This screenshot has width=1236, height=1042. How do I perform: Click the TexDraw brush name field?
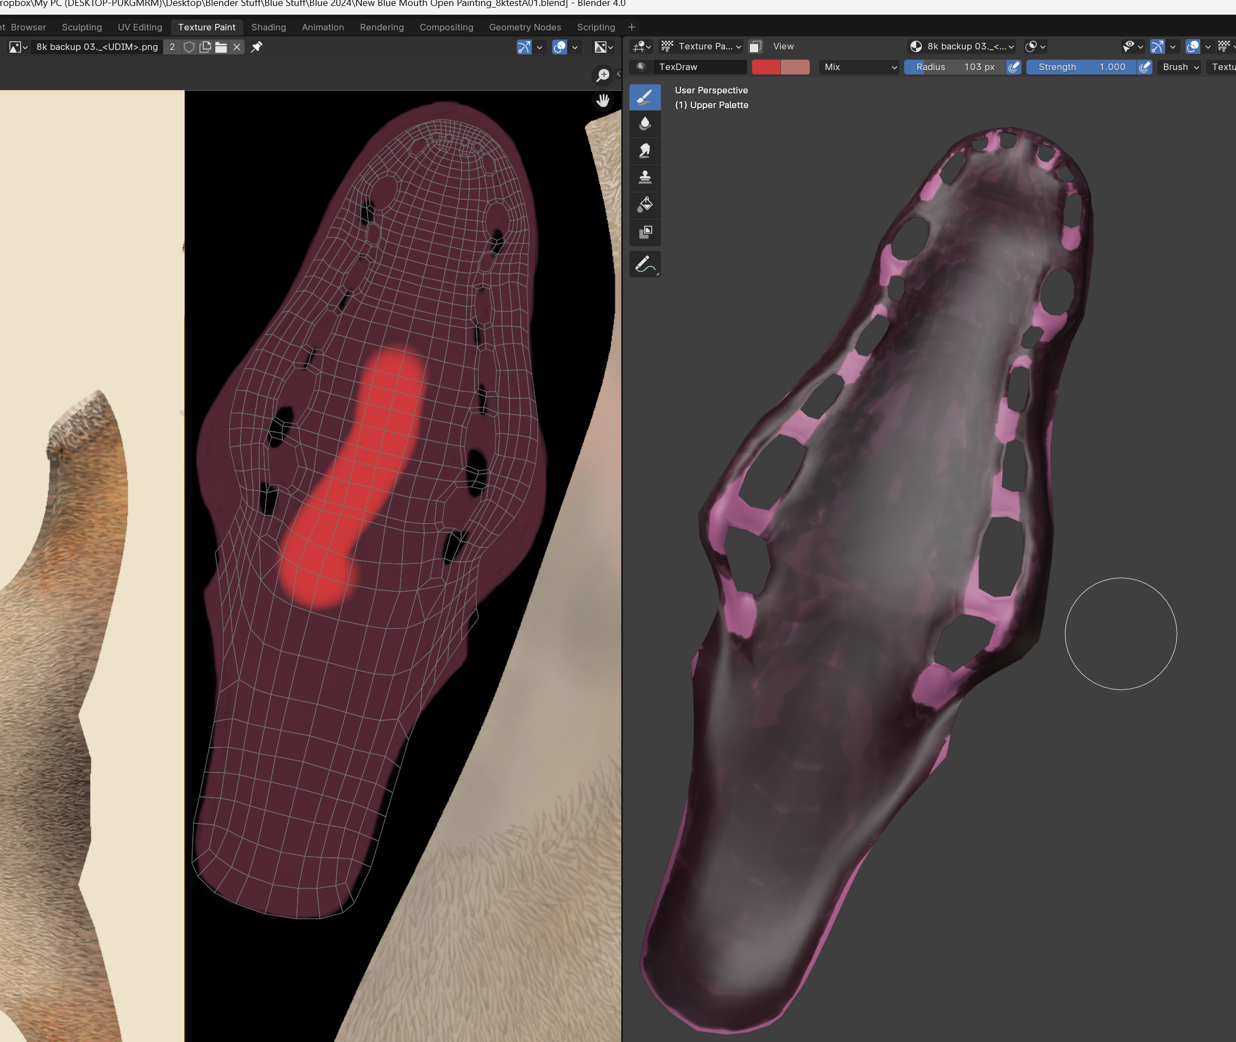(701, 67)
